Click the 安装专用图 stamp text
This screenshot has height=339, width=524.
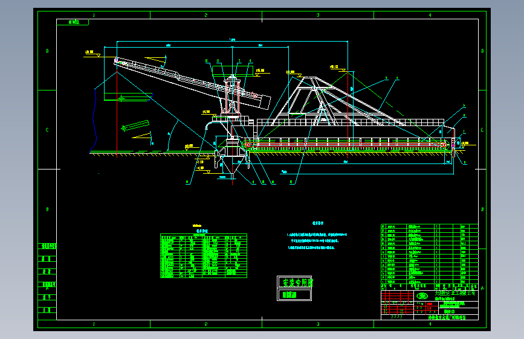(298, 283)
